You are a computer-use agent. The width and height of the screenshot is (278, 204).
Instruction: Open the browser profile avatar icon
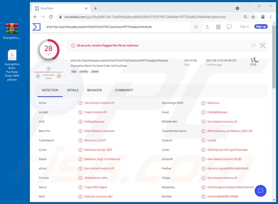click(263, 17)
